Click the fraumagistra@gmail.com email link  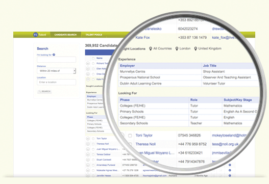[155, 176]
